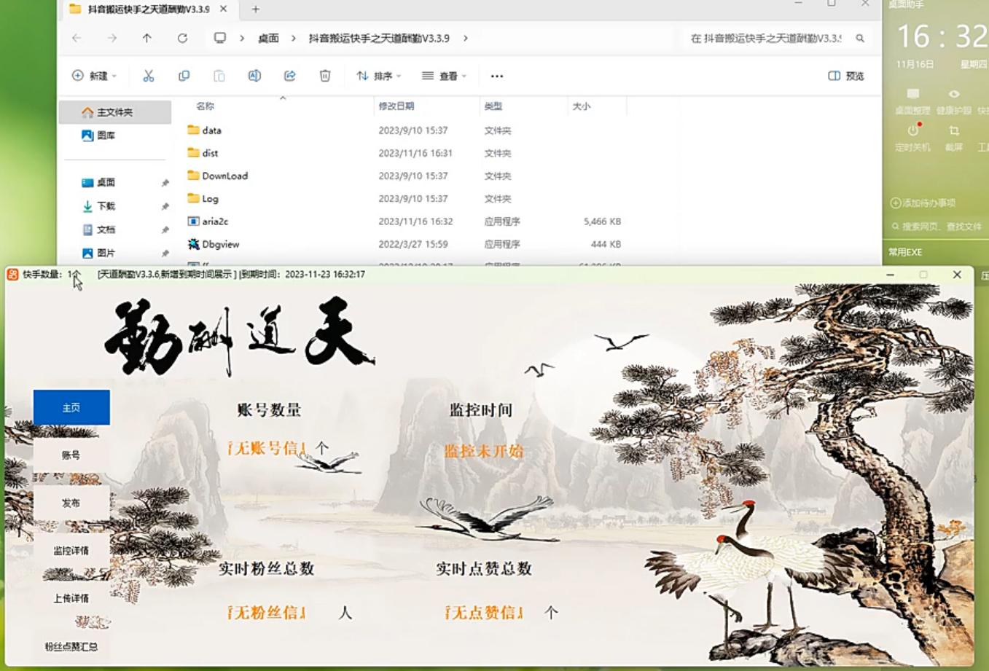Click the navigate-up arrow icon in Explorer

click(x=146, y=38)
